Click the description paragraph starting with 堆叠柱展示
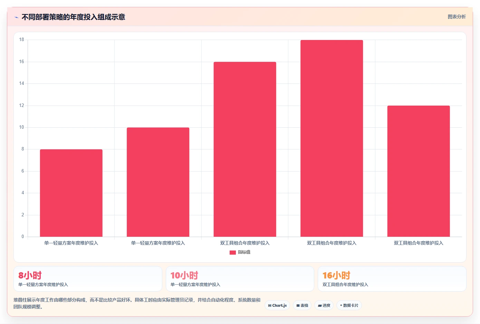Screen dimensions: 480x324 [x=137, y=303]
